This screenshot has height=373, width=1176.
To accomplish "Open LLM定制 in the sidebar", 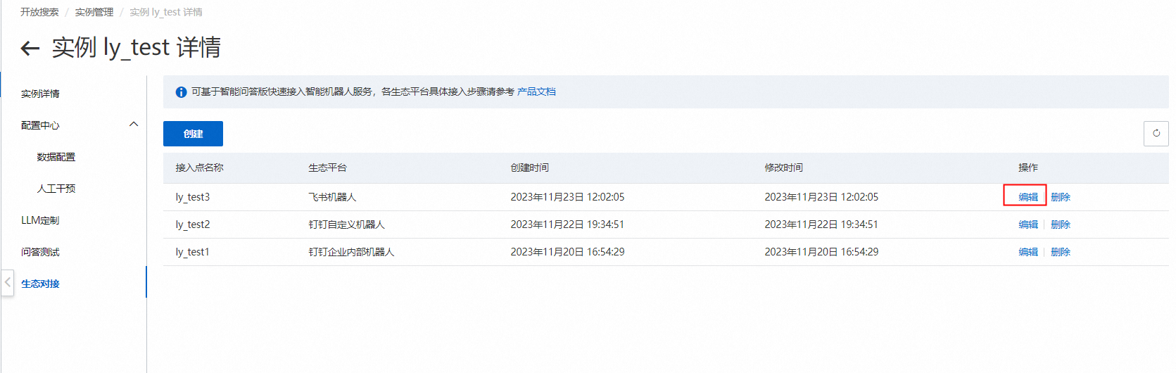I will click(x=40, y=220).
